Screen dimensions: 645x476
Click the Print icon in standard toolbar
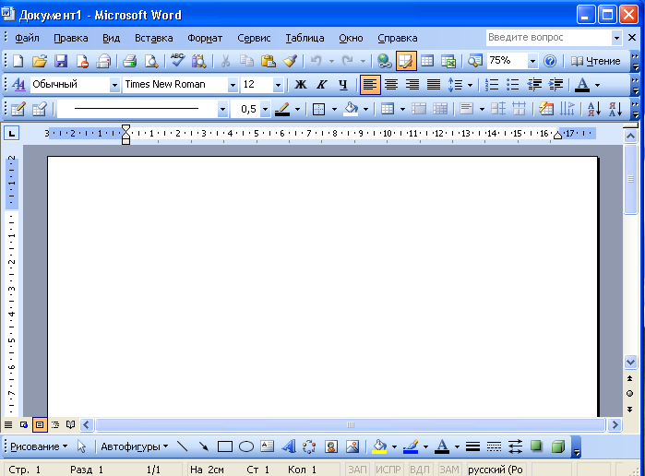click(130, 61)
